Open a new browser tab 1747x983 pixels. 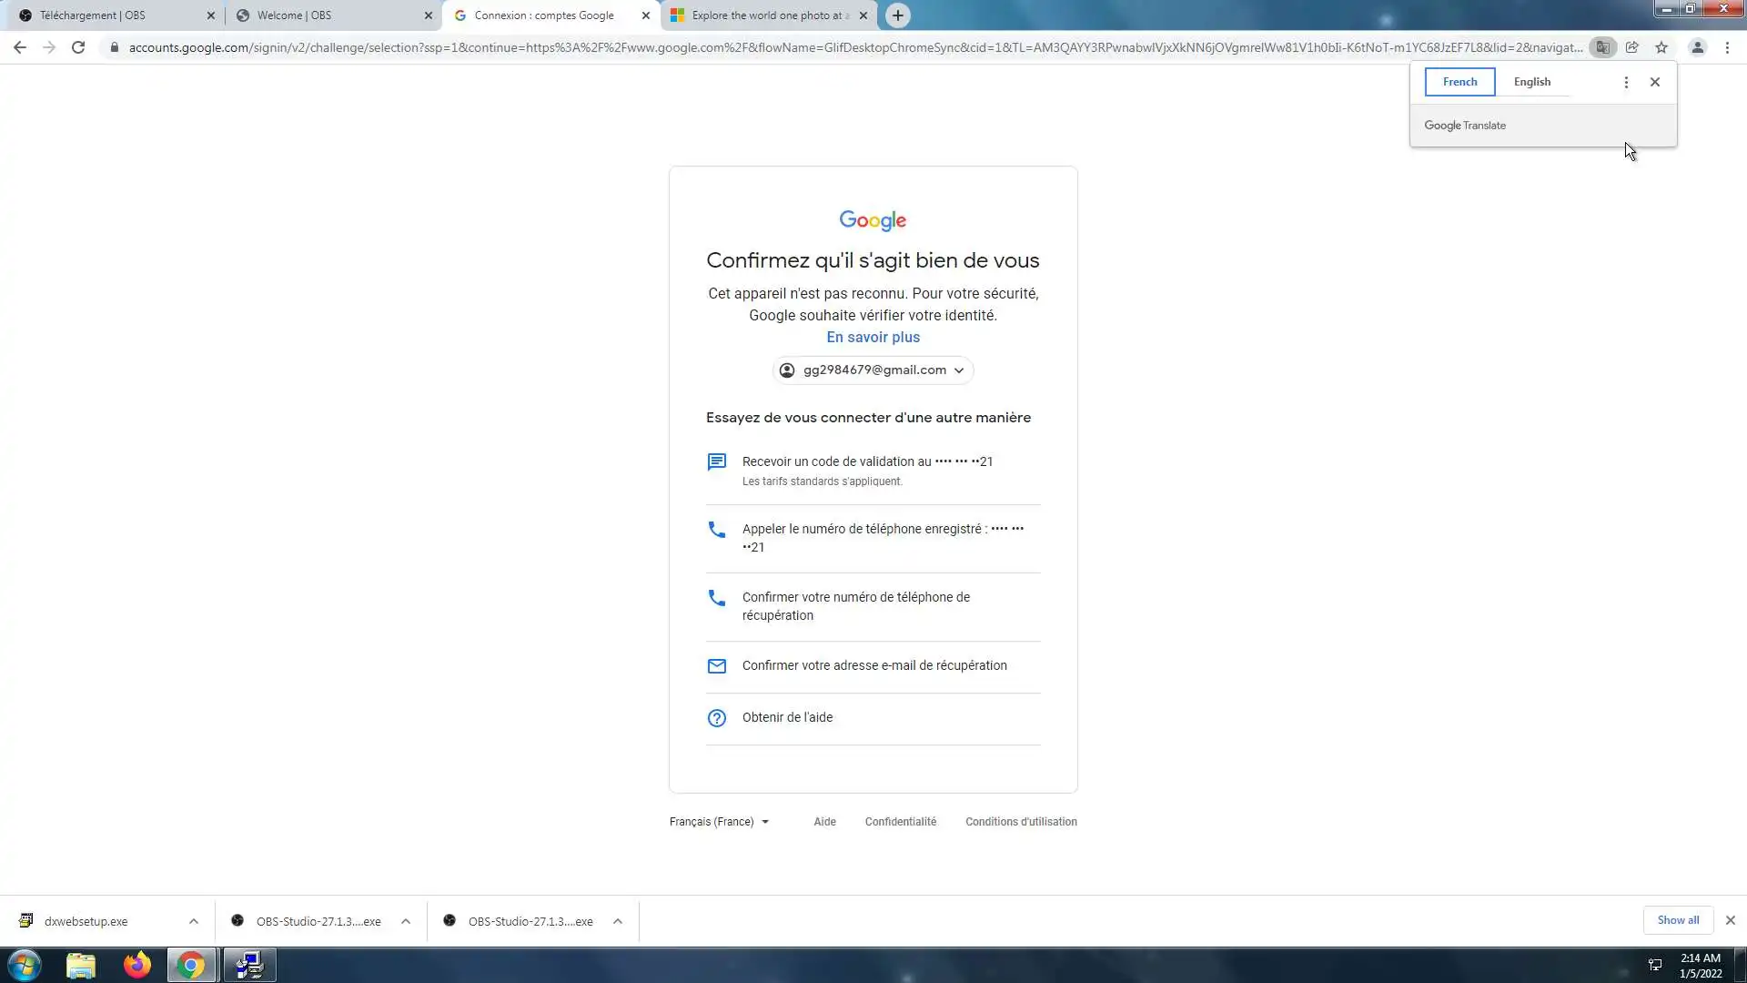[x=897, y=15]
